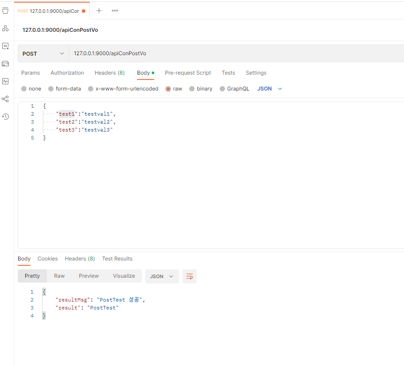Open History sidebar icon

coord(5,117)
